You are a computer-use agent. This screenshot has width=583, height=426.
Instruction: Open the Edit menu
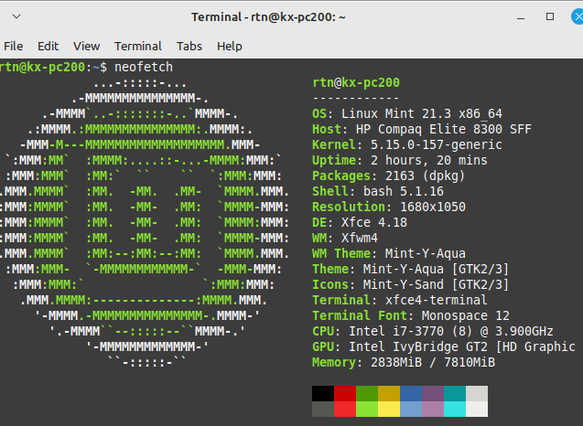click(48, 46)
